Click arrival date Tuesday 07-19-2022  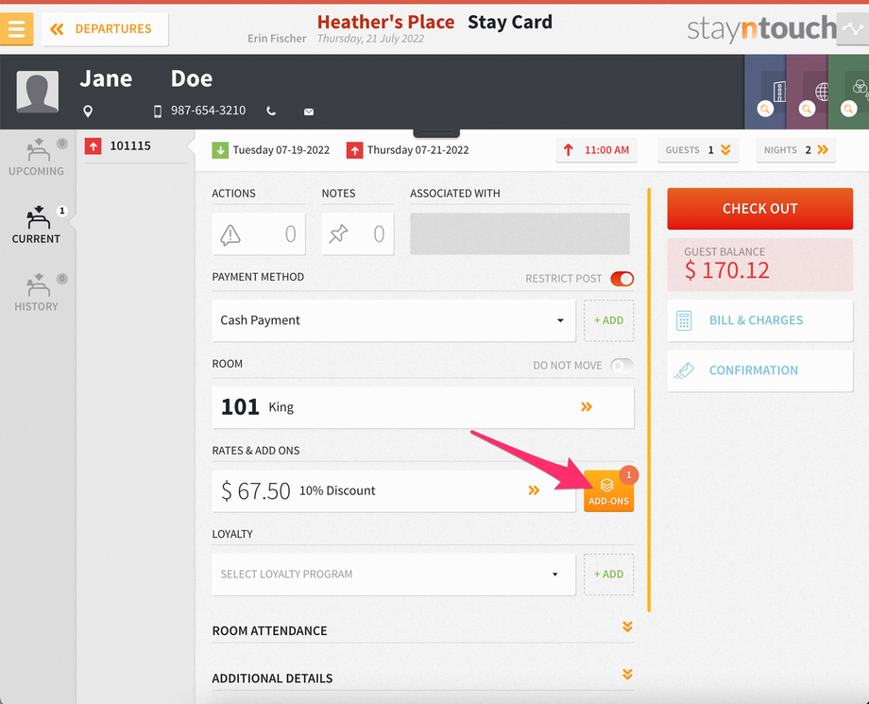[x=281, y=150]
